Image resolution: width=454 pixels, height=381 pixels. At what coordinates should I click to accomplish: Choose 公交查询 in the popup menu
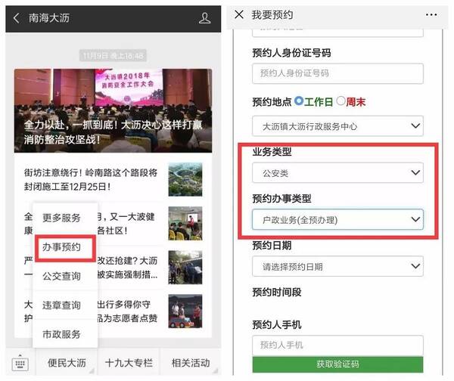62,276
